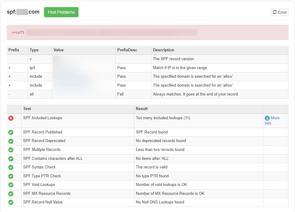Open the More Info link
The width and height of the screenshot is (295, 212).
click(x=272, y=120)
